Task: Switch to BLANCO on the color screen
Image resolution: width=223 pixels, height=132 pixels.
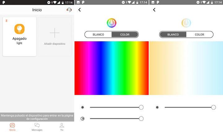Action: tap(98, 34)
